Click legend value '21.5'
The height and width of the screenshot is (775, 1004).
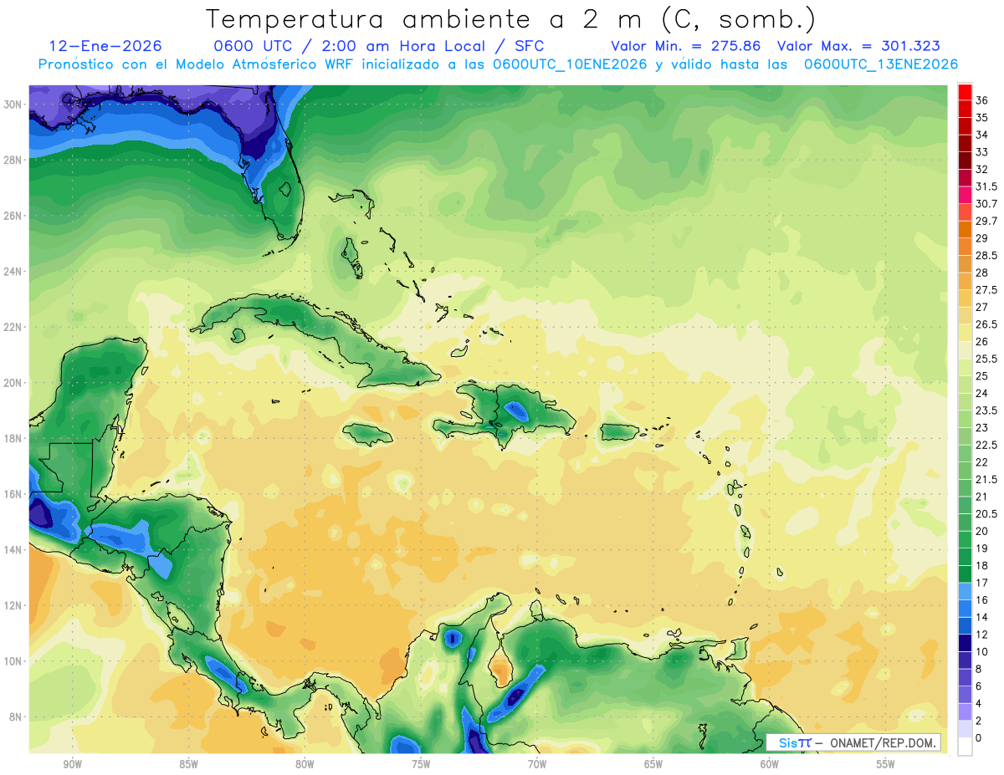click(986, 480)
